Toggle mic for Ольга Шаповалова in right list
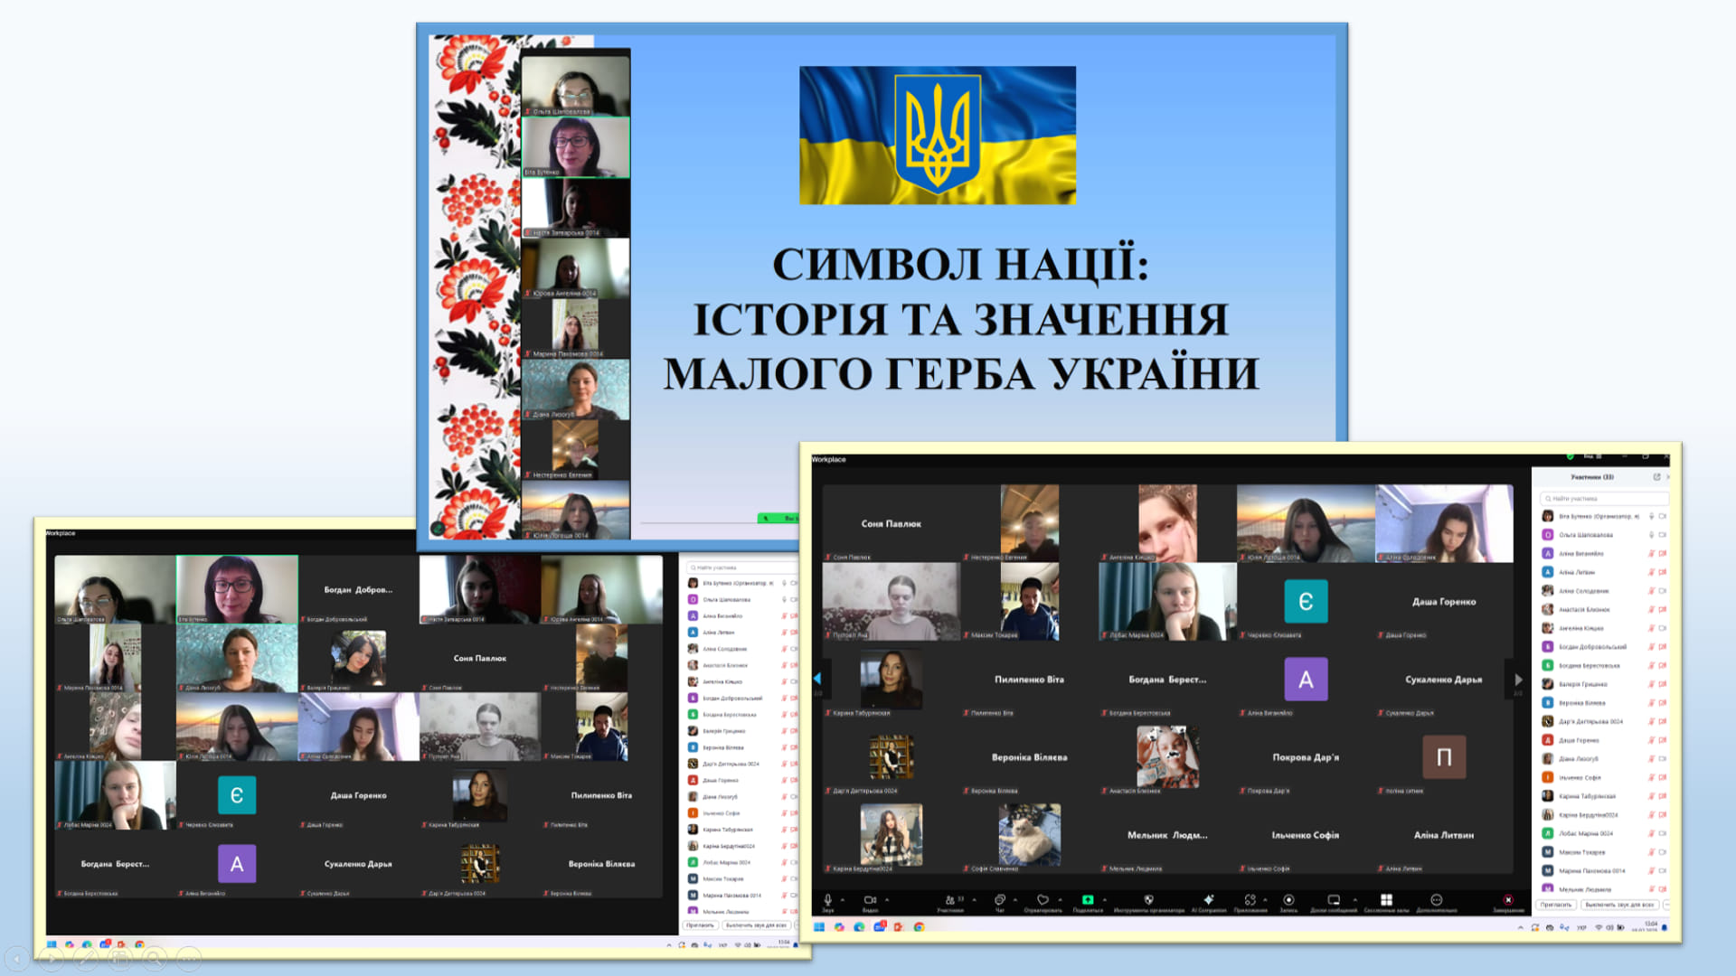 (1651, 535)
